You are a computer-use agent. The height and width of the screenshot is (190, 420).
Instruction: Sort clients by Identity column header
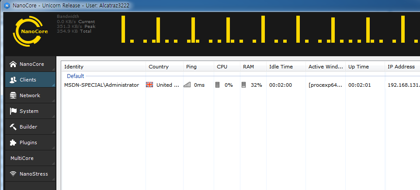pos(104,67)
